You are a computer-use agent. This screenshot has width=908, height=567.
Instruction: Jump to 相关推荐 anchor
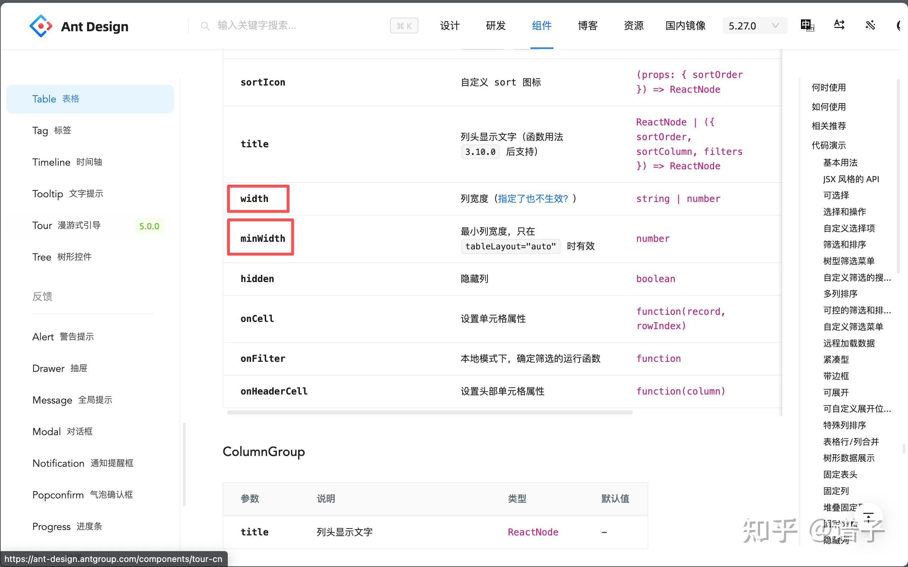829,126
